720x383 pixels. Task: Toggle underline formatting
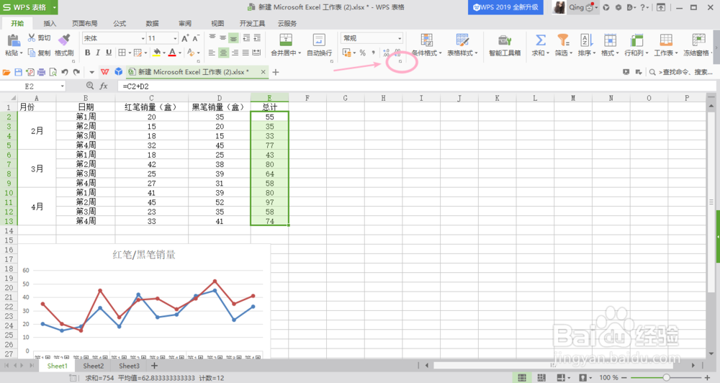(109, 53)
